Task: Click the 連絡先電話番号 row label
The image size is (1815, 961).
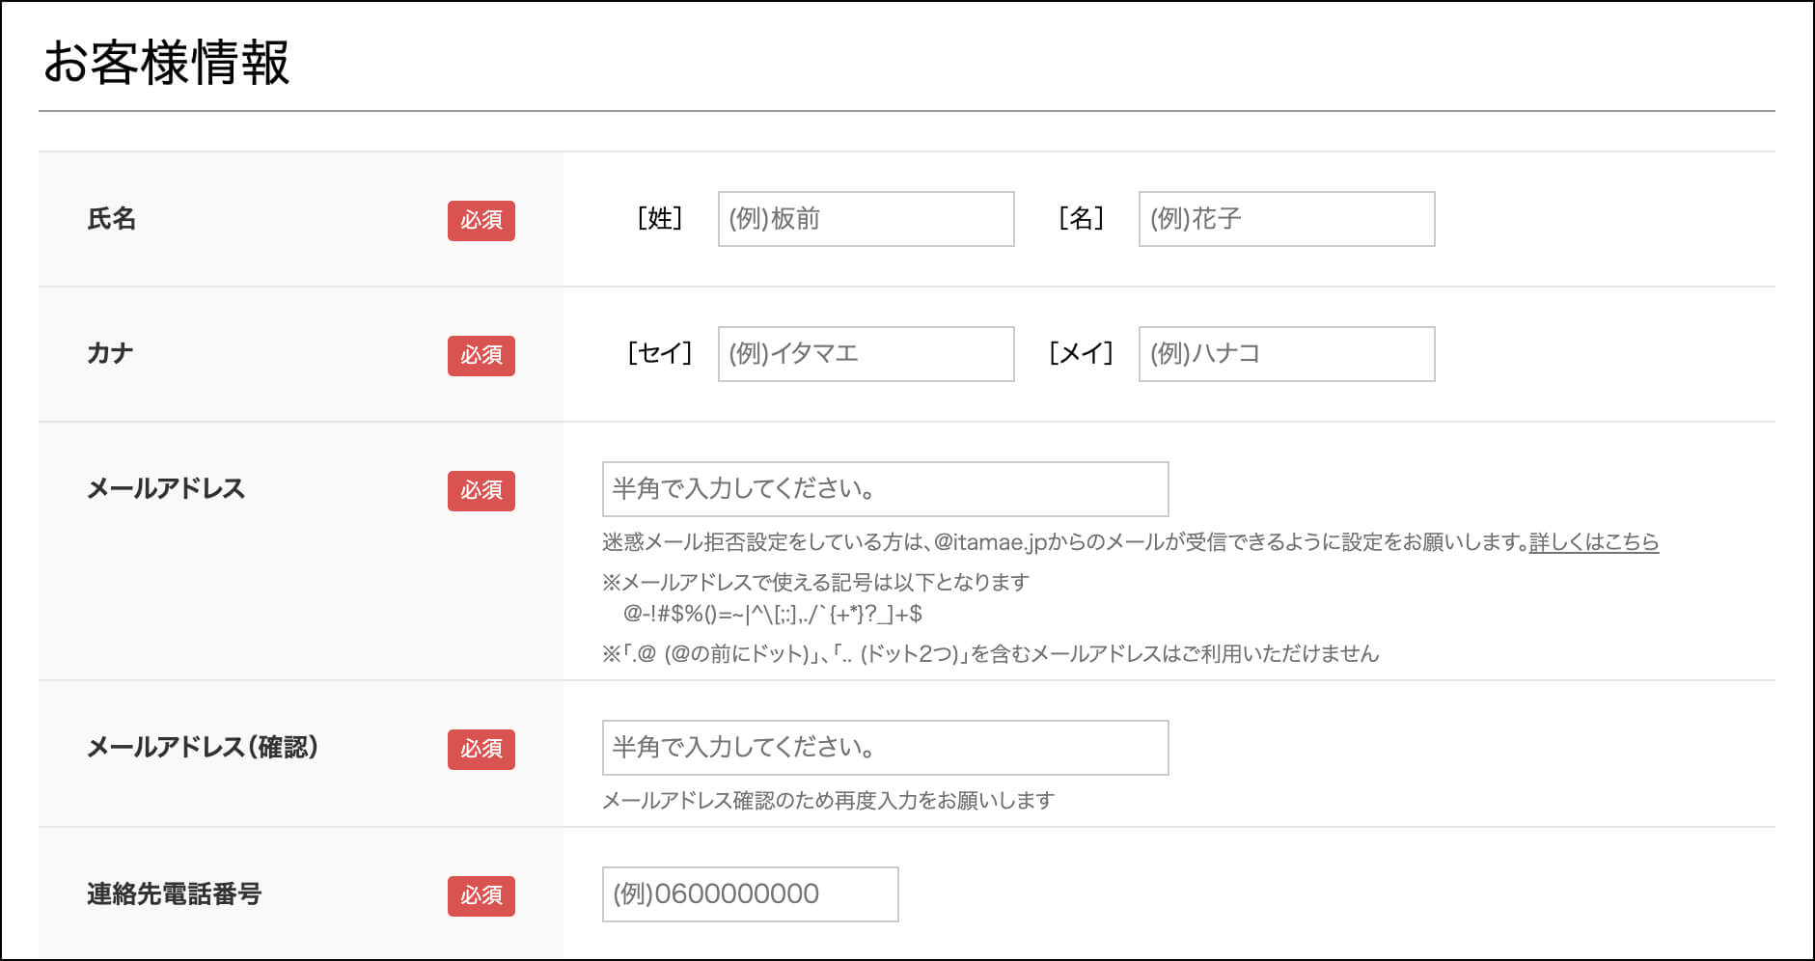Action: pos(174,893)
